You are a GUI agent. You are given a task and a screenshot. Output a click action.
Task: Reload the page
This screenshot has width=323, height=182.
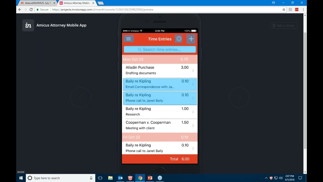pos(31,10)
